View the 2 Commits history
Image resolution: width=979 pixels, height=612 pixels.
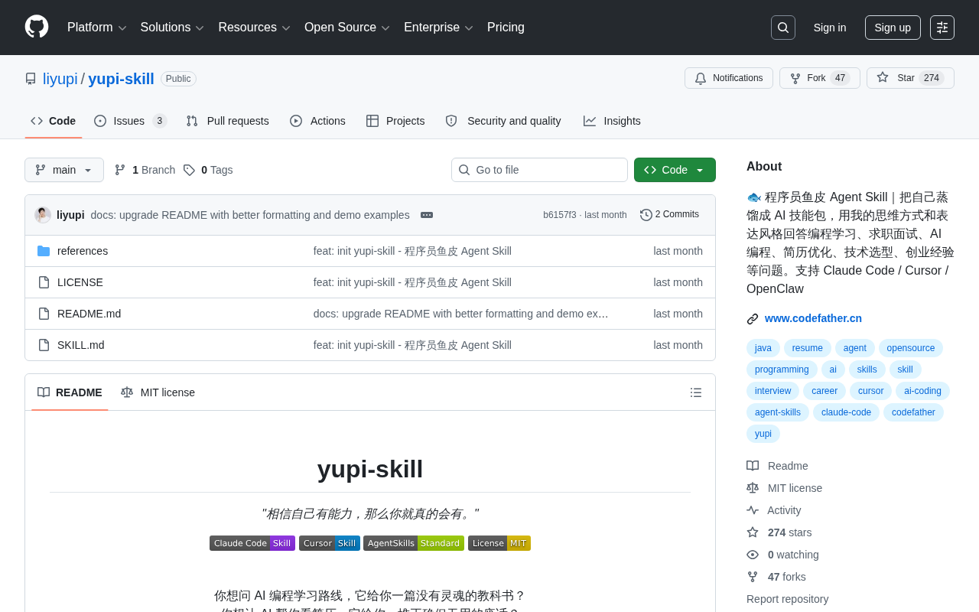coord(669,215)
